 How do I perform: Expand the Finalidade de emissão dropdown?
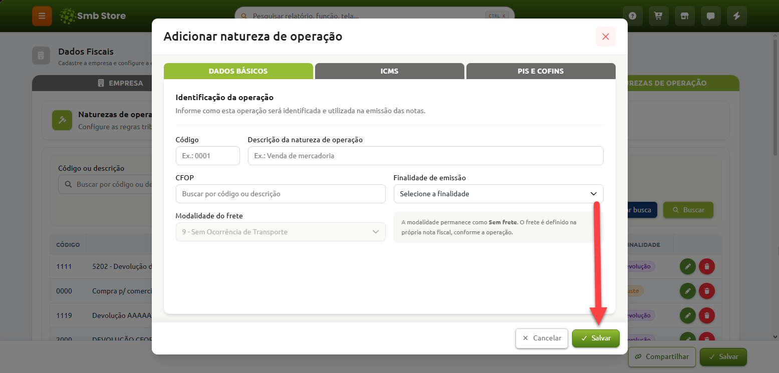[x=498, y=194]
